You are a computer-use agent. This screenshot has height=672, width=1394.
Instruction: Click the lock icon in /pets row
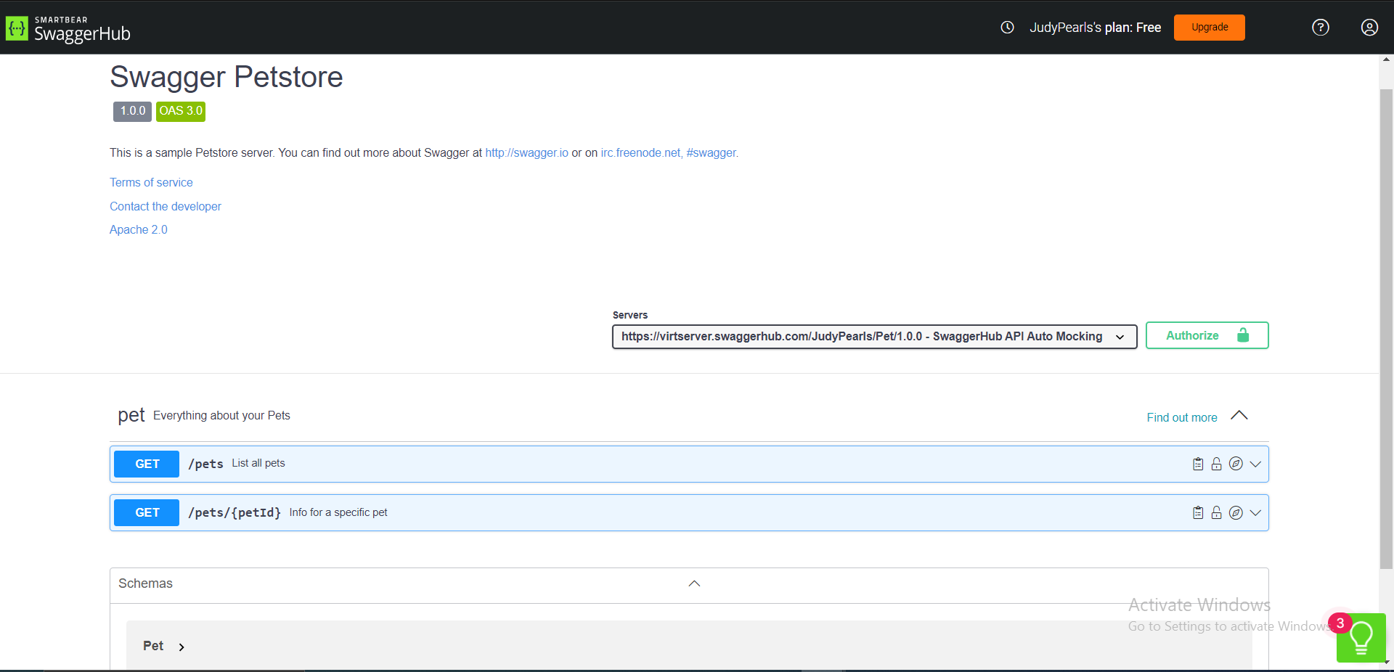[x=1217, y=464]
